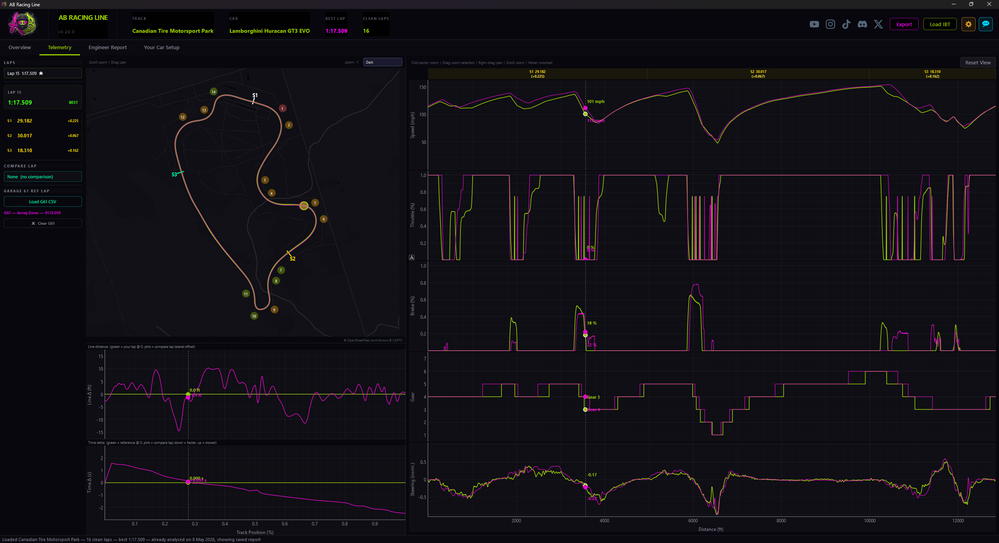Select the Telemetry tab
999x543 pixels.
point(60,47)
